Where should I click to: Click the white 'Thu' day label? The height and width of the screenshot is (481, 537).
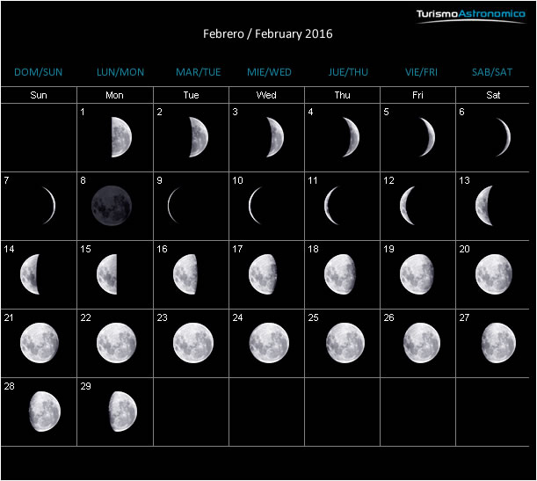click(343, 95)
